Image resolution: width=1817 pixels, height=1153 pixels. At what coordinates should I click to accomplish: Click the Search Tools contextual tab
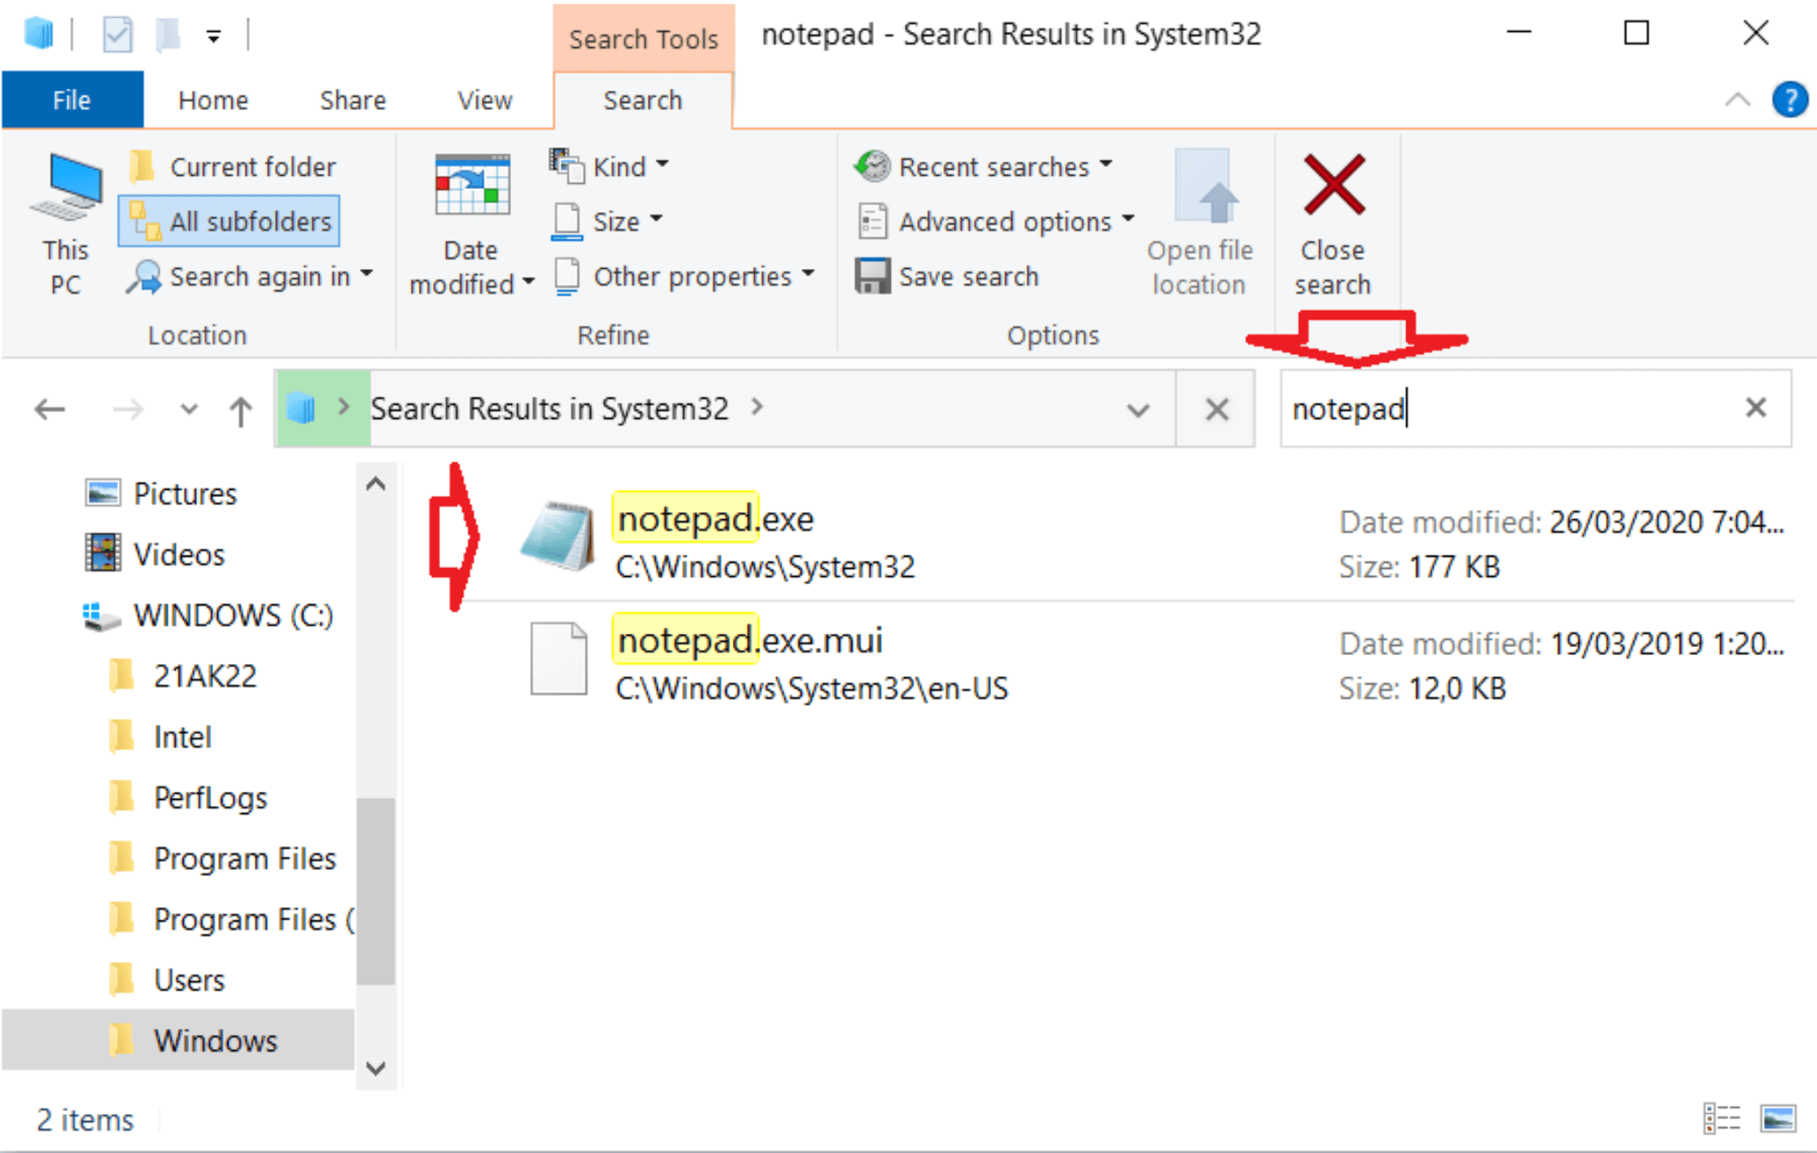(643, 38)
